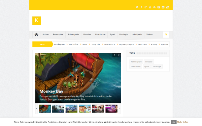The width and height of the screenshot is (202, 126).
Task: Click the Monkey Bay slide description text
Action: pyautogui.click(x=76, y=98)
